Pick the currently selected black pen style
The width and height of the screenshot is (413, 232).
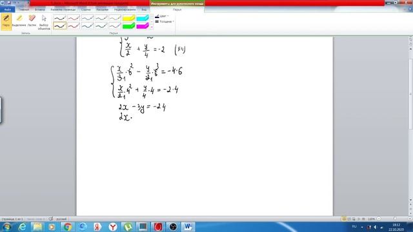(60, 26)
